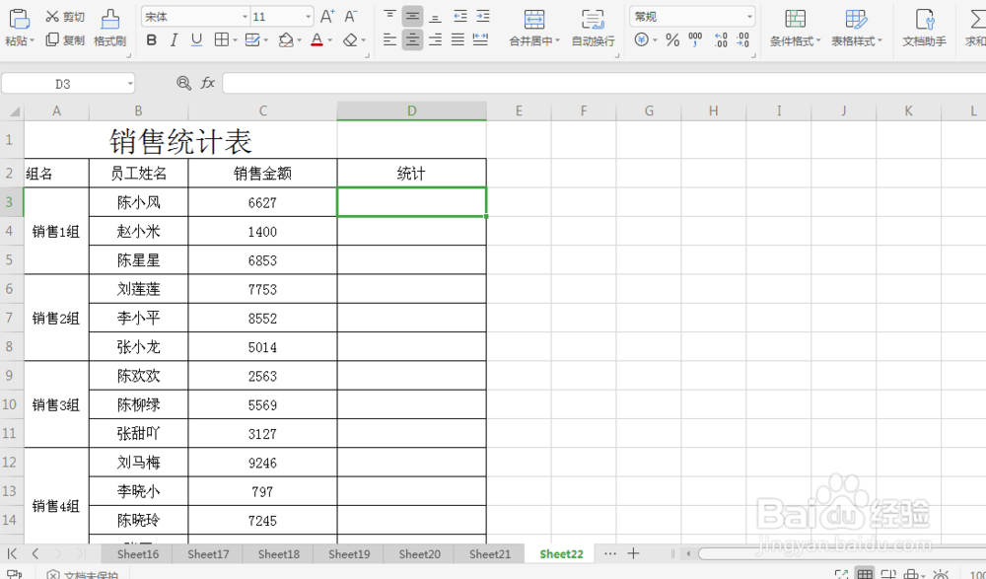986x579 pixels.
Task: Switch to the Sheet19 tab
Action: (348, 553)
